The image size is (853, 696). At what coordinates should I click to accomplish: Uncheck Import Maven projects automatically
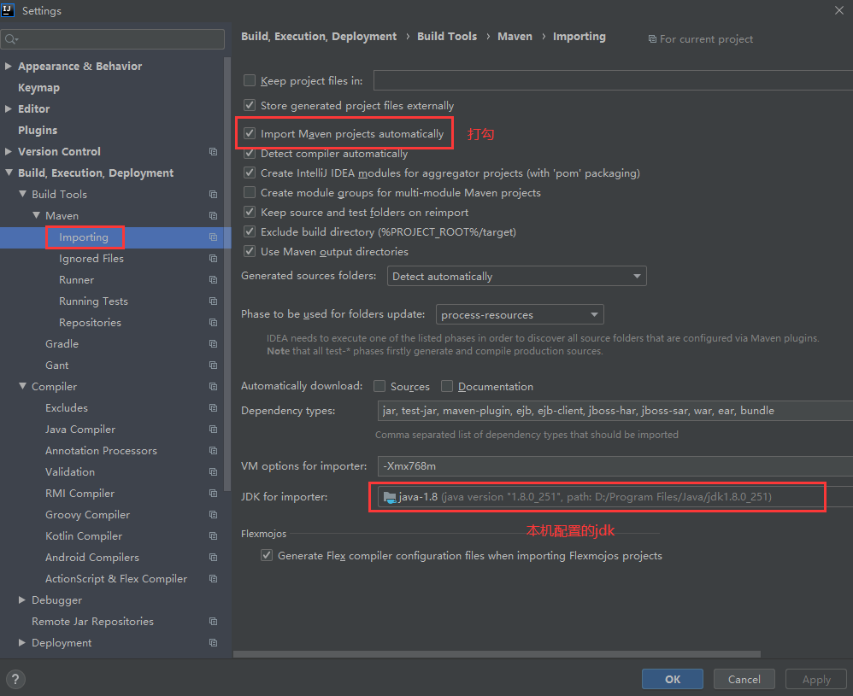click(x=250, y=133)
